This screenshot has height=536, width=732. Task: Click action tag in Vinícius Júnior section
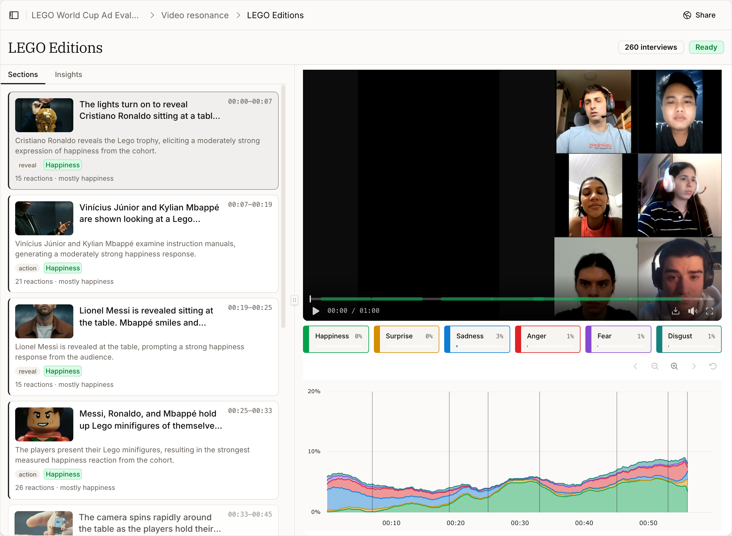tap(28, 268)
